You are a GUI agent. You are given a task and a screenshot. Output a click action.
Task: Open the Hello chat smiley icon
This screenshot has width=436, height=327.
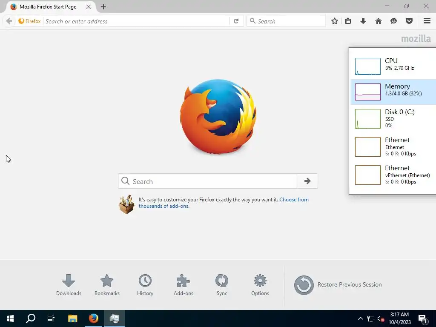pos(393,21)
